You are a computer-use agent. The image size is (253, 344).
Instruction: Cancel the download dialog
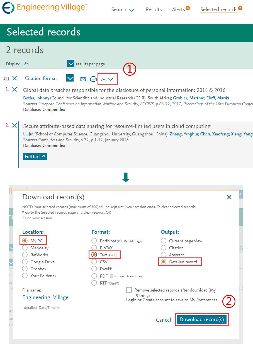(163, 320)
